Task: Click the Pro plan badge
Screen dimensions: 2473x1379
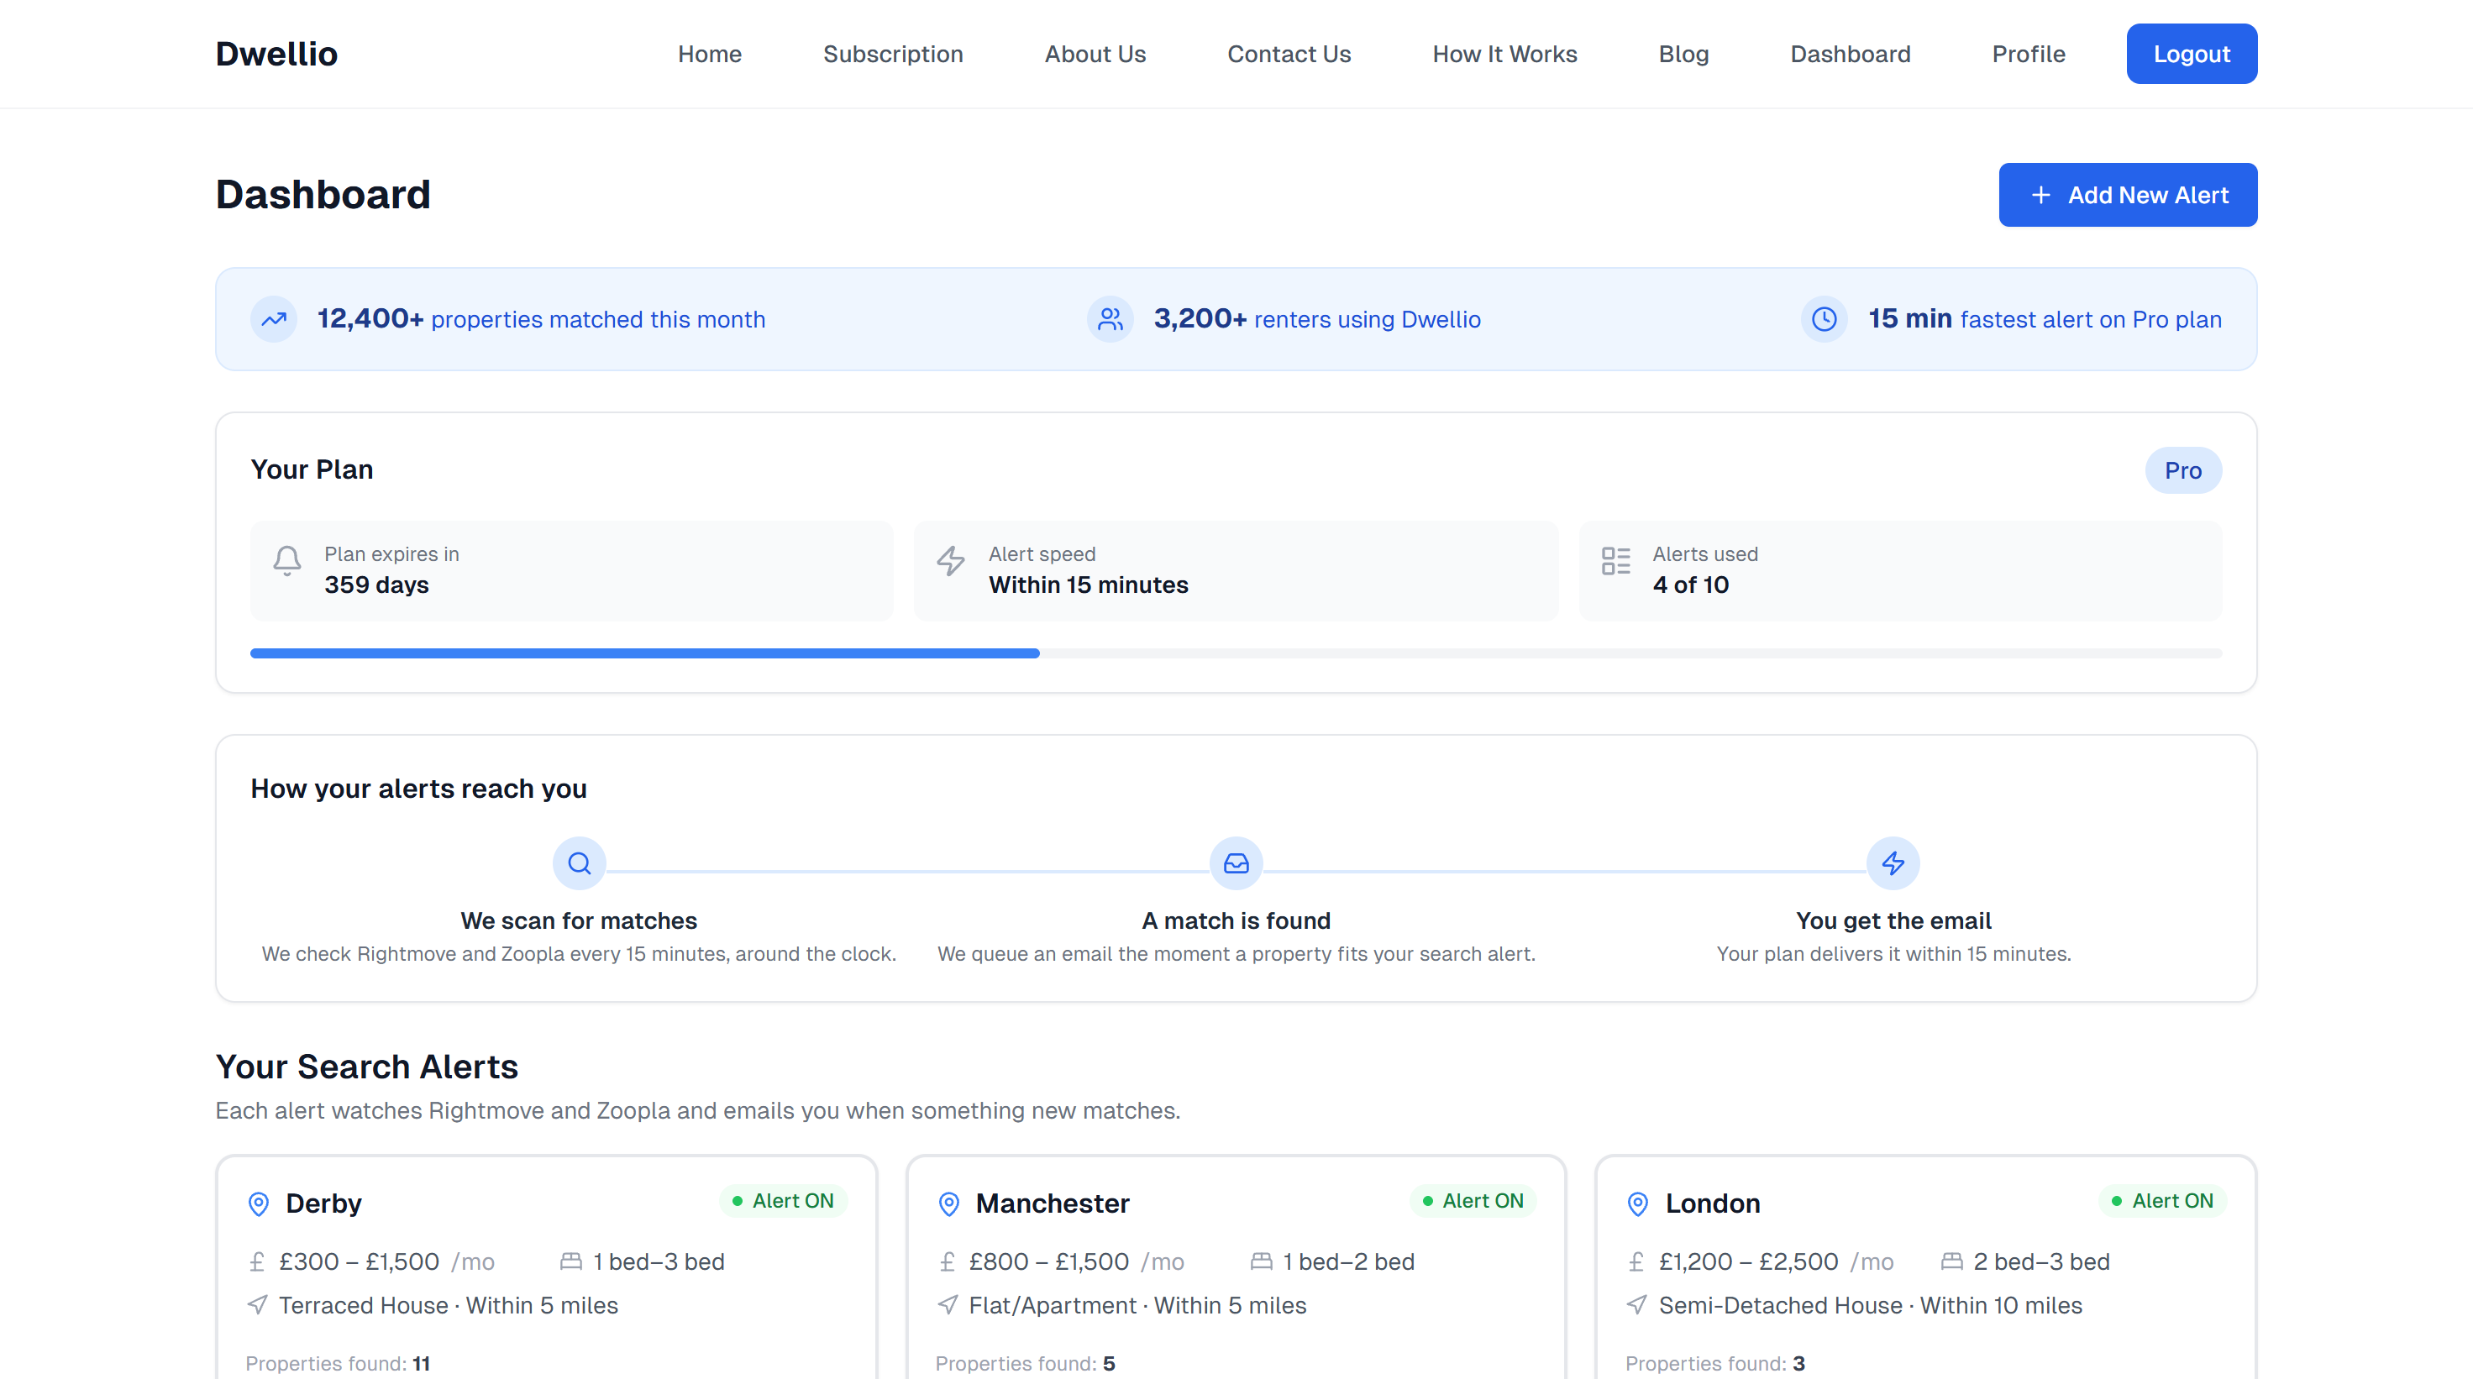Action: click(x=2183, y=470)
